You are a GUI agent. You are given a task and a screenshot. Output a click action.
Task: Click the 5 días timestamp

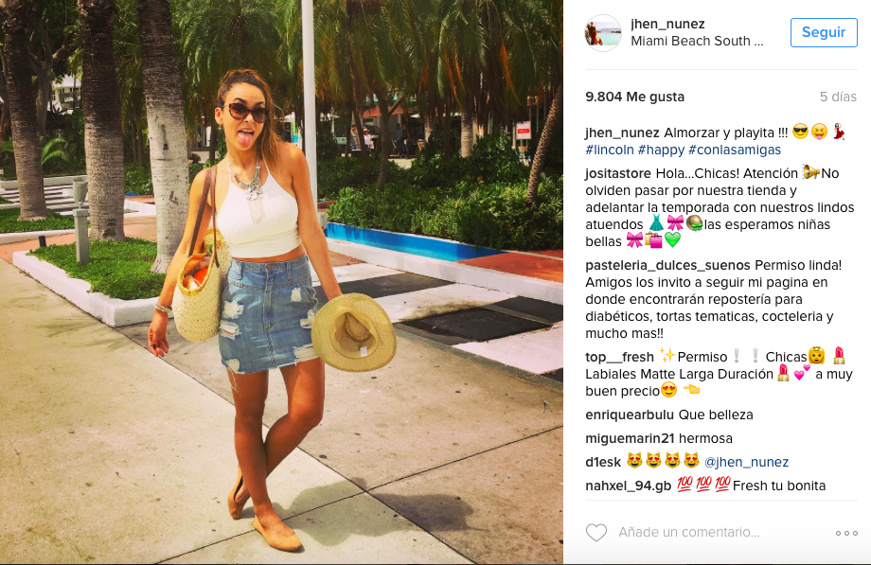coord(838,97)
